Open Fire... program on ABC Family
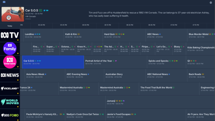The width and height of the screenshot is (215, 121). (38, 49)
